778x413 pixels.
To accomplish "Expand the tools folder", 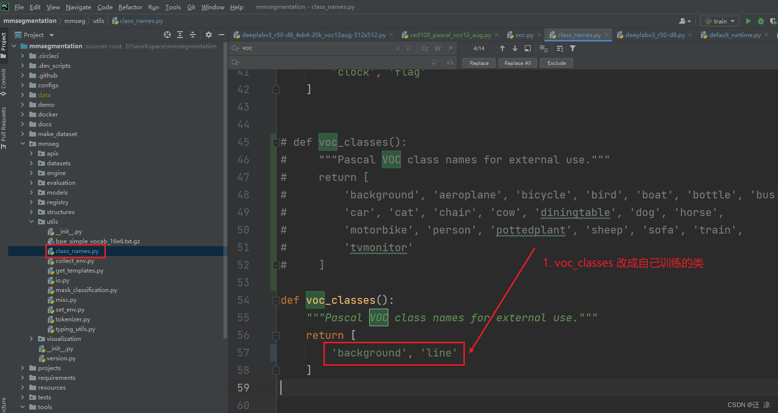I will point(22,407).
